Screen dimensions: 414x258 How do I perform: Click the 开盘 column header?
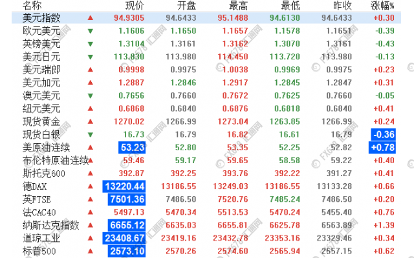(x=187, y=5)
